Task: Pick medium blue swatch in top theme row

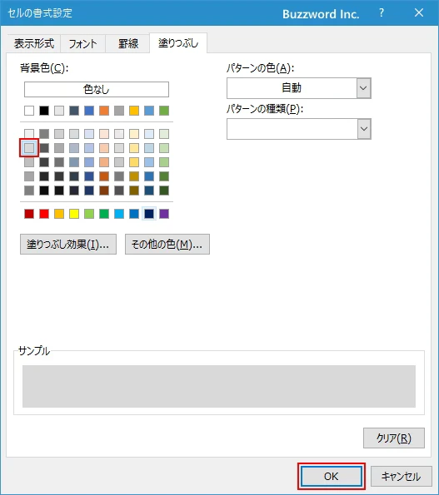Action: [89, 111]
